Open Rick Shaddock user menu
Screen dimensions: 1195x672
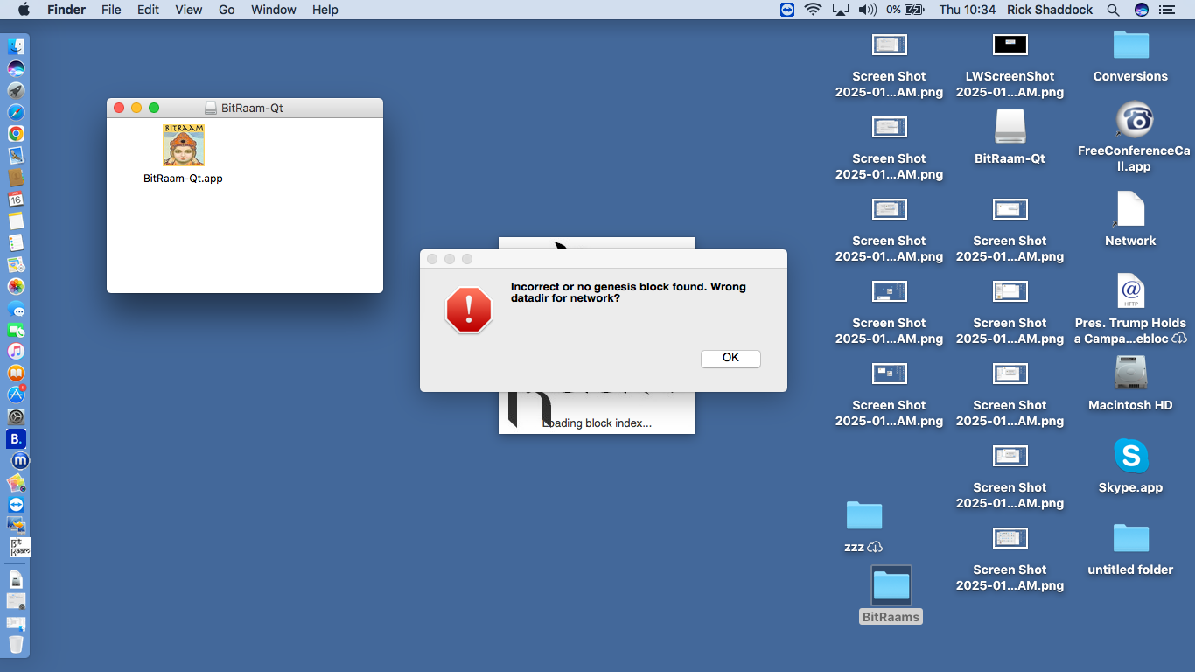(x=1050, y=10)
